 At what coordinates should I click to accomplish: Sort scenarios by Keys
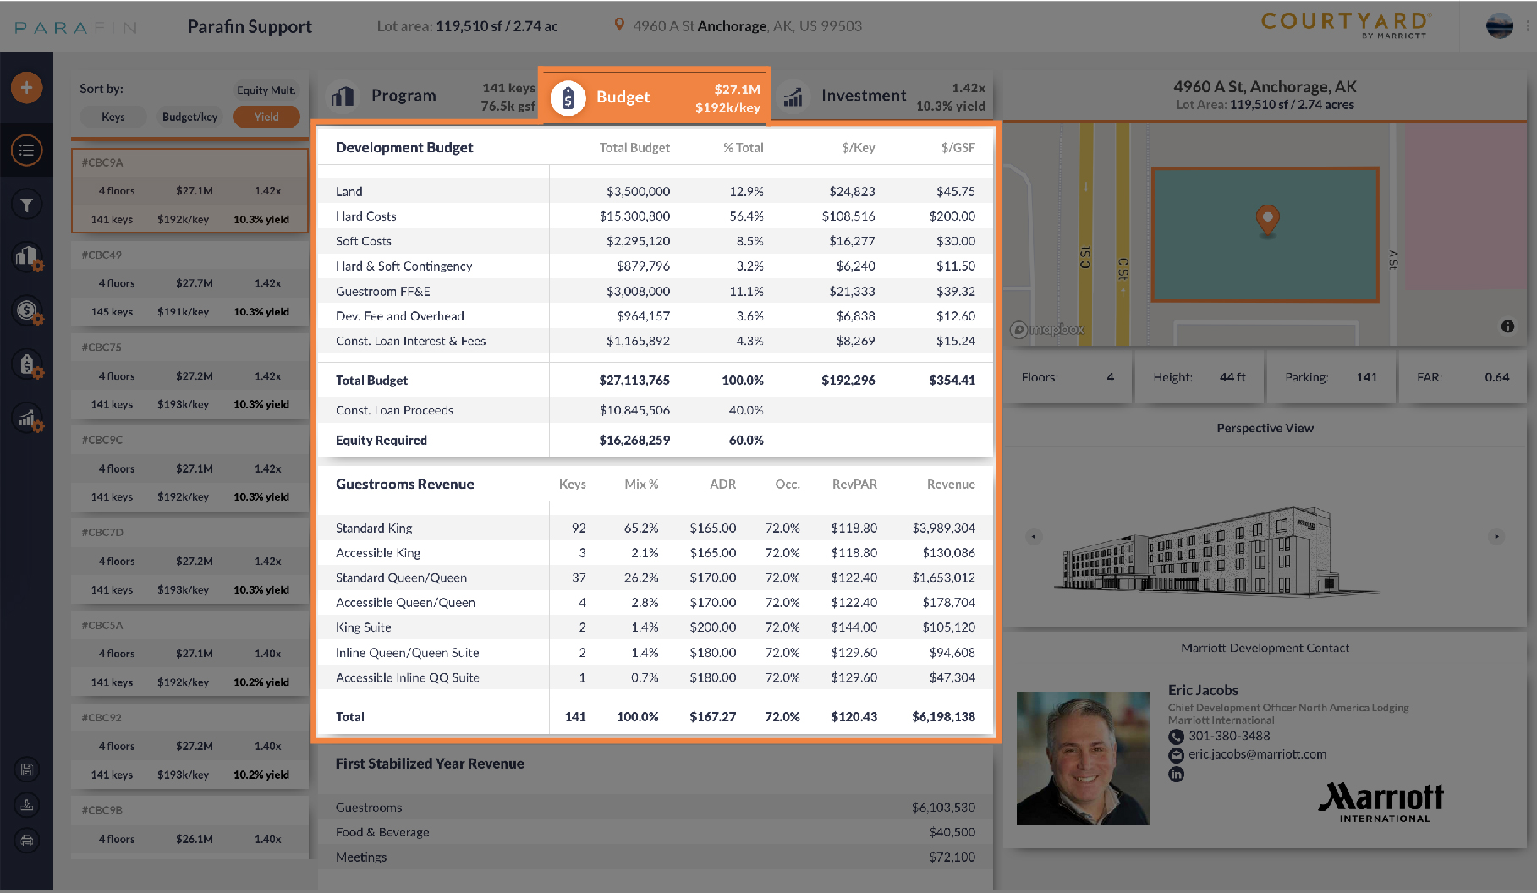tap(113, 117)
